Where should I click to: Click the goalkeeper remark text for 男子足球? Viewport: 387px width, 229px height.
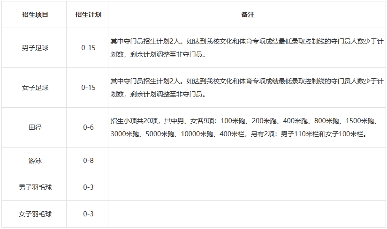pyautogui.click(x=244, y=48)
